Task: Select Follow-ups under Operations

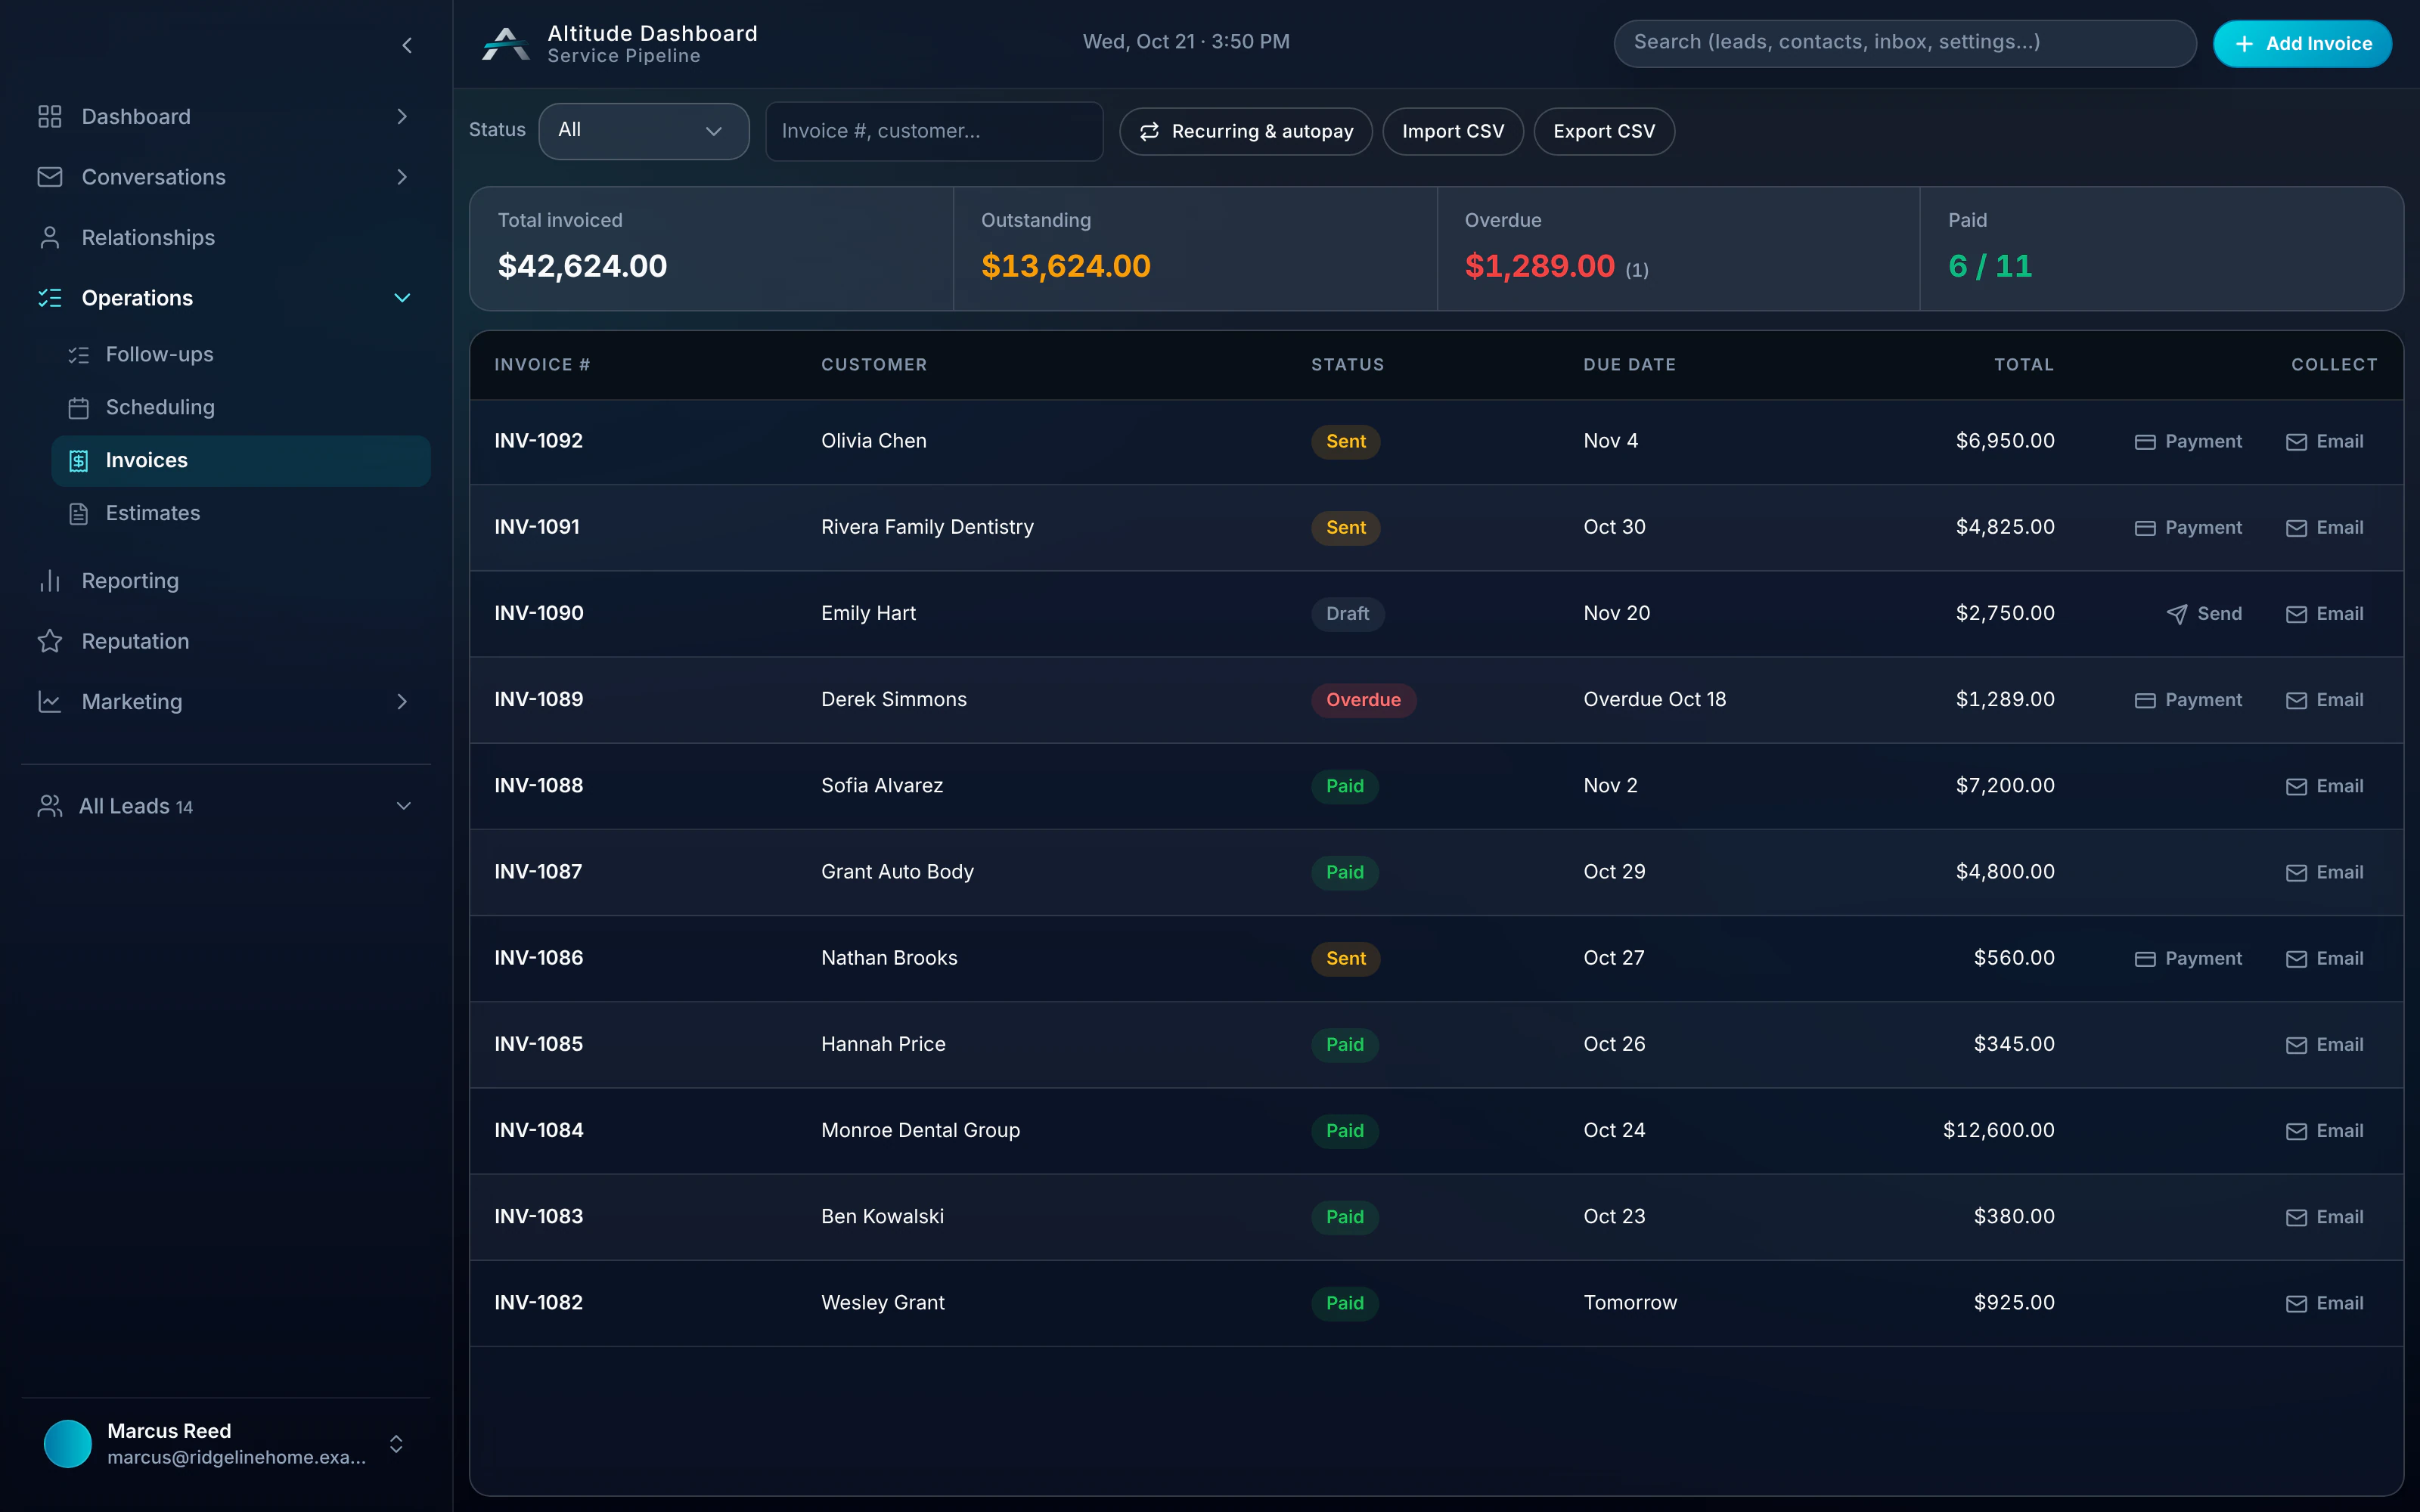Action: (x=241, y=354)
